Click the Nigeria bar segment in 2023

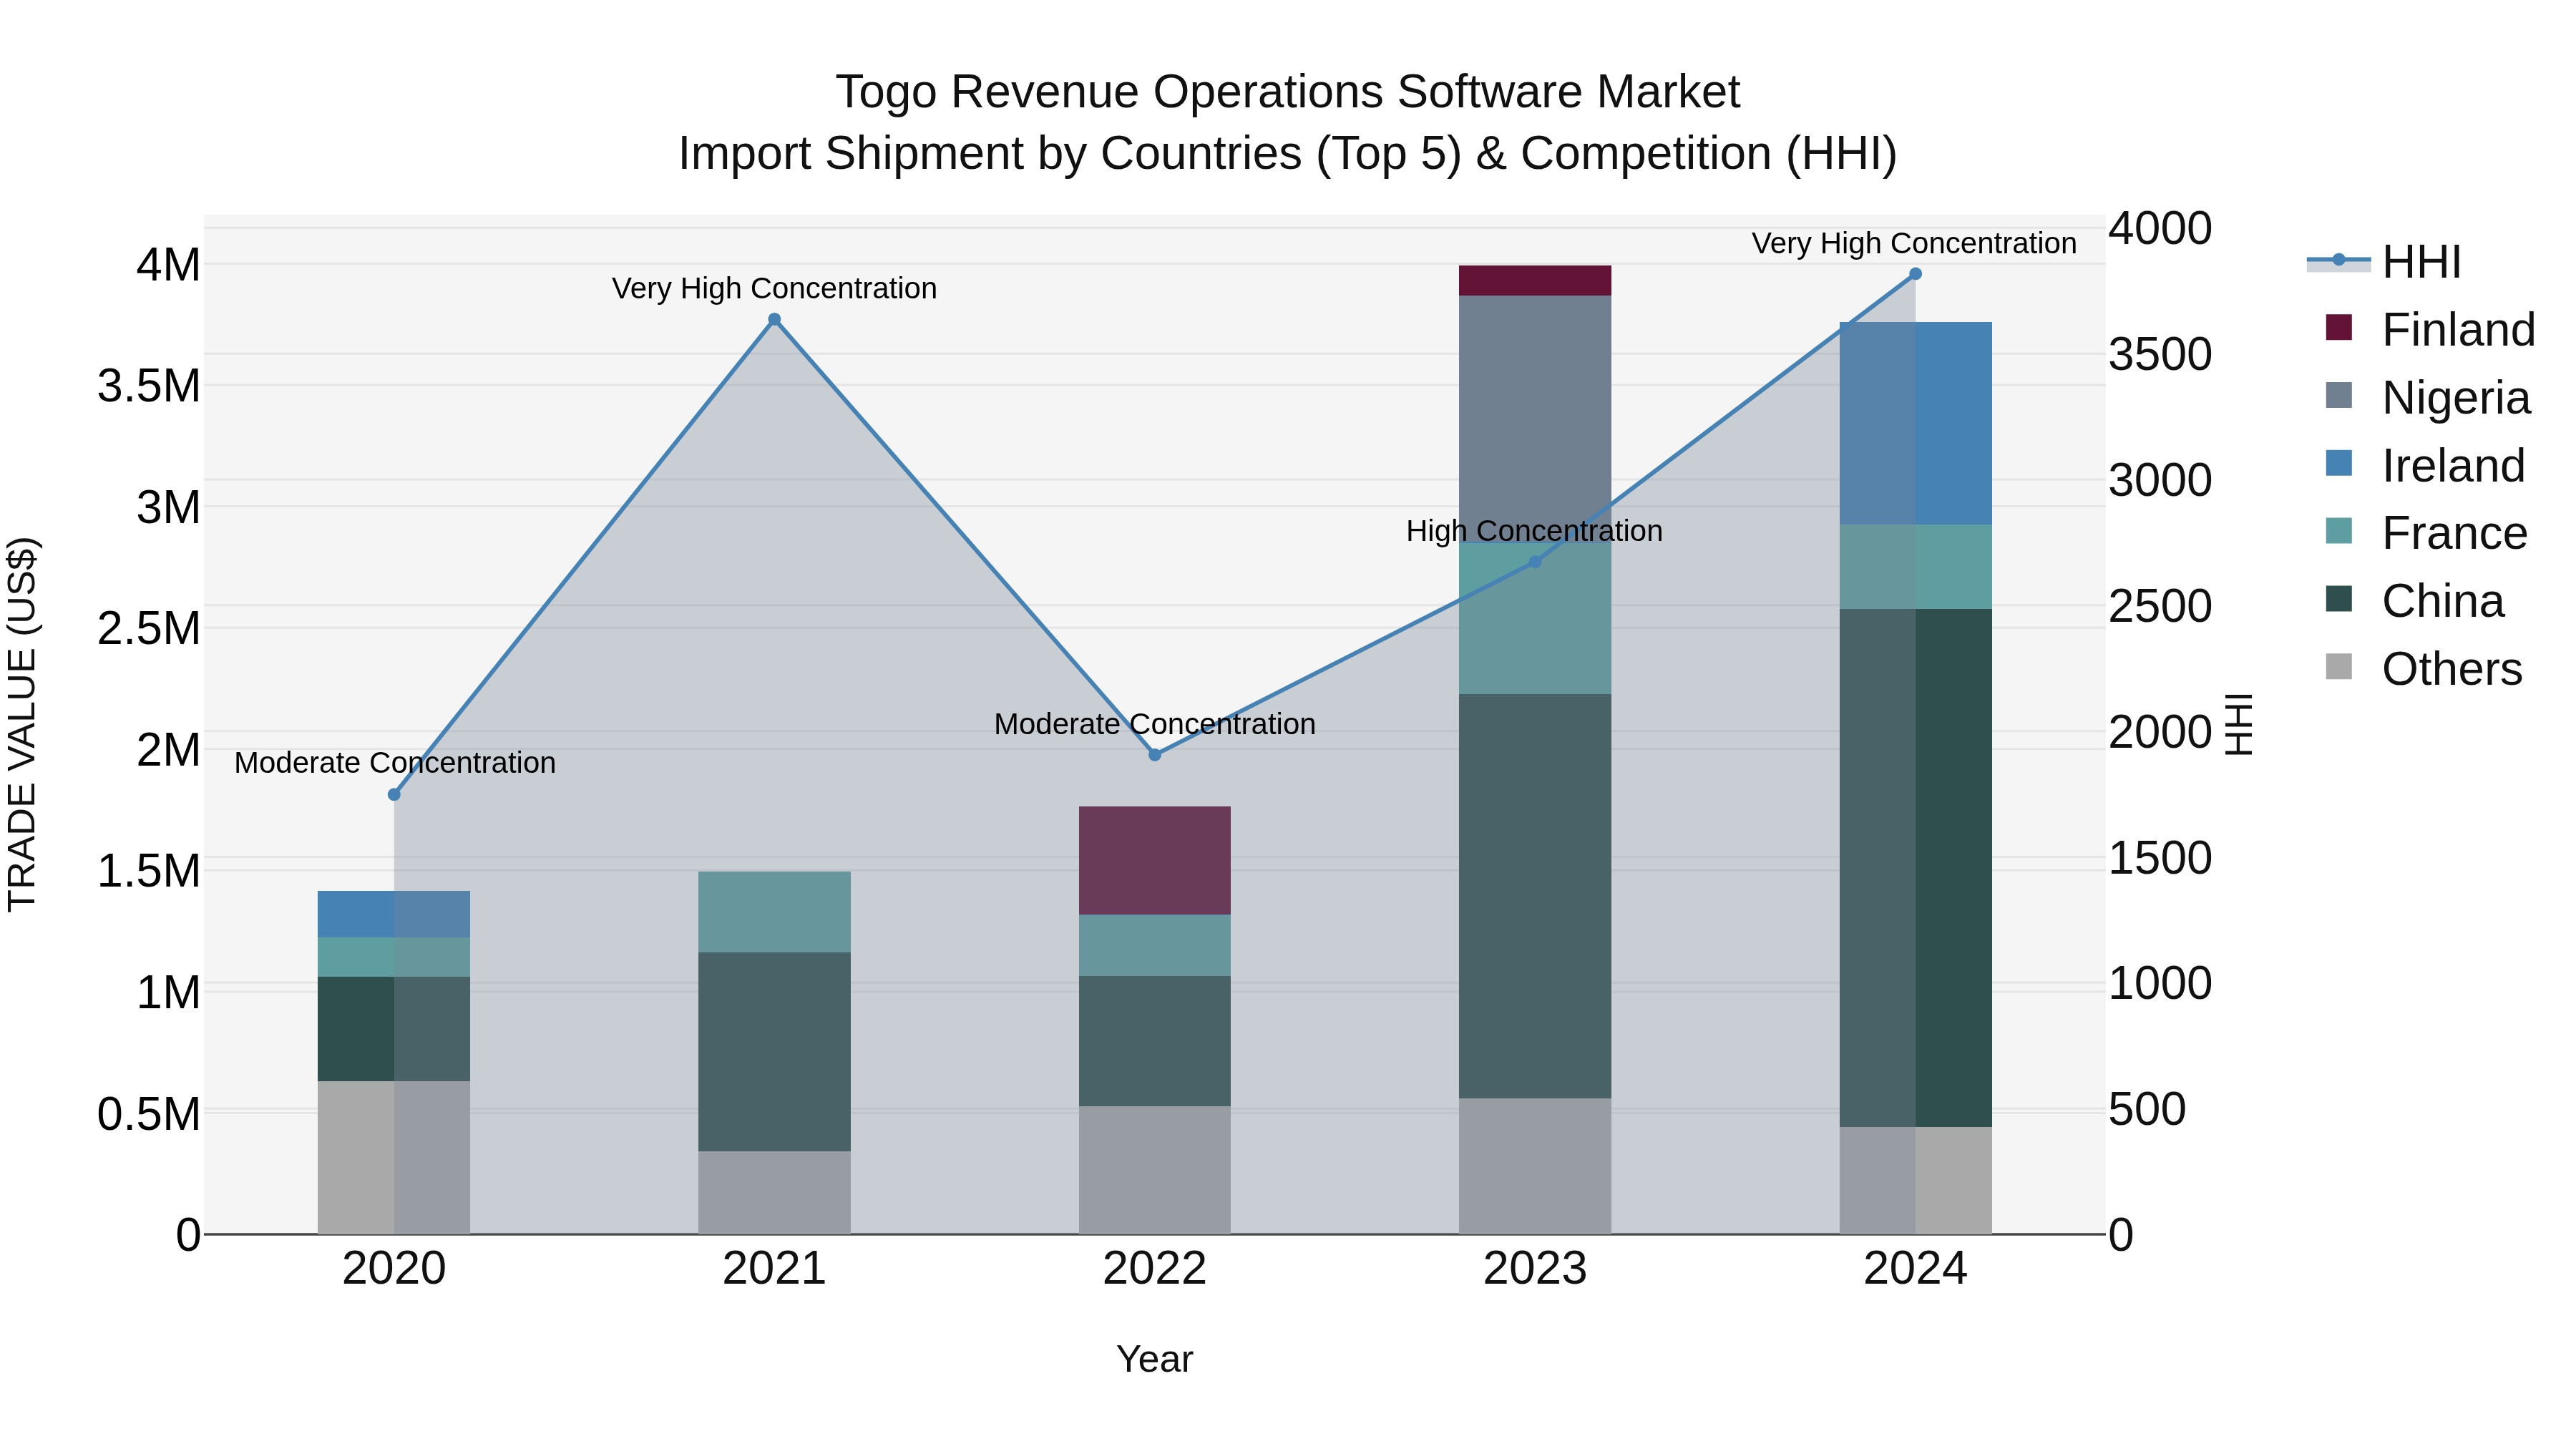pyautogui.click(x=1535, y=419)
